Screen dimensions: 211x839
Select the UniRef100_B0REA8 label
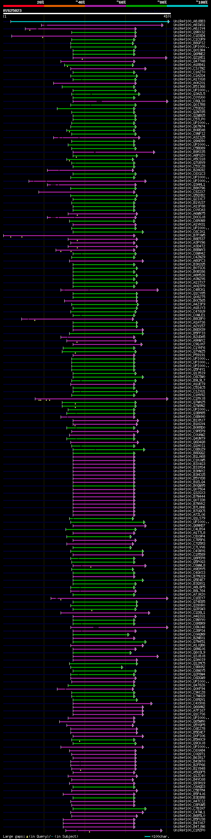click(189, 130)
